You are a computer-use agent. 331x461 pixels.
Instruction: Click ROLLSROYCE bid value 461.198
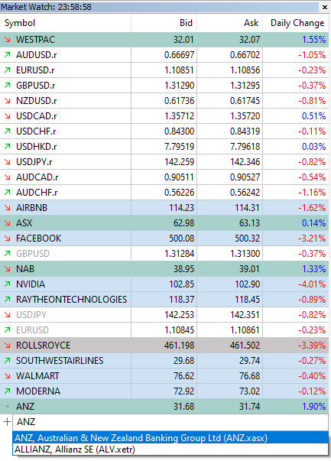coord(179,345)
